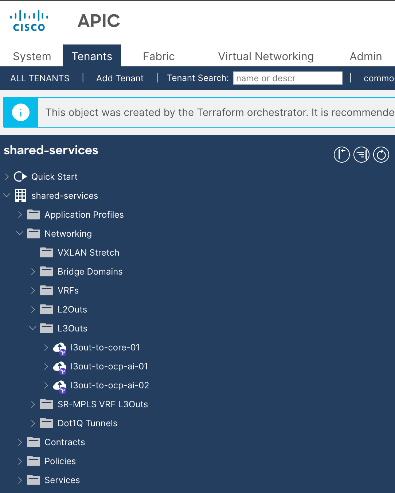The height and width of the screenshot is (493, 395).
Task: Click the middle round toolbar icon with lines
Action: click(361, 155)
